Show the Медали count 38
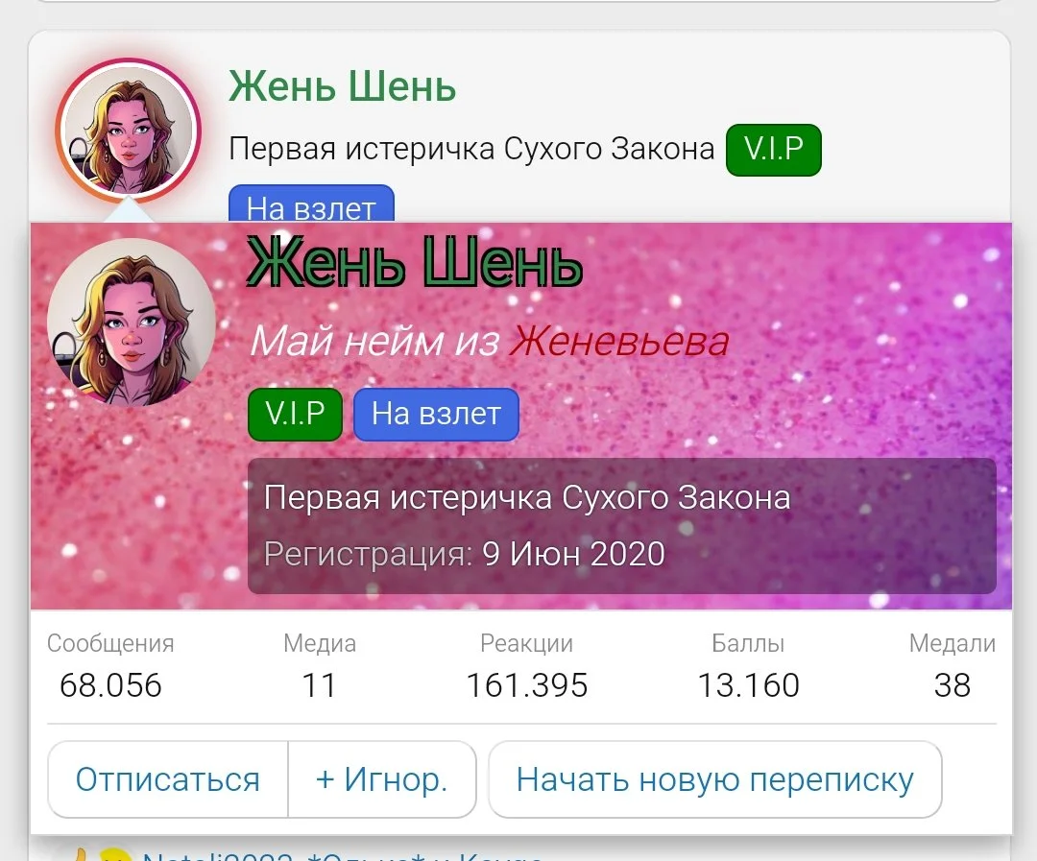The width and height of the screenshot is (1037, 861). (953, 684)
